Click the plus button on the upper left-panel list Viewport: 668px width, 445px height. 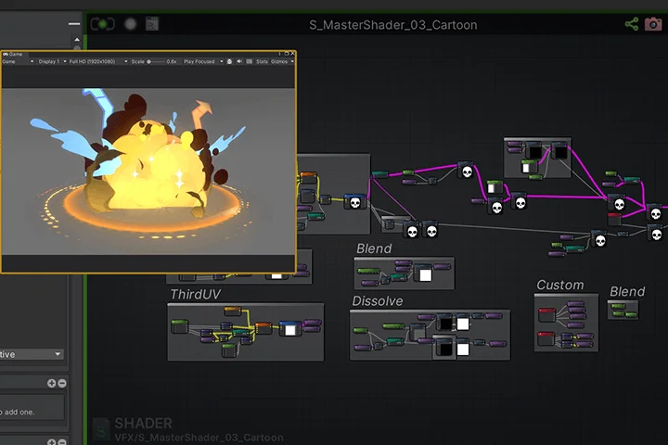[x=51, y=383]
